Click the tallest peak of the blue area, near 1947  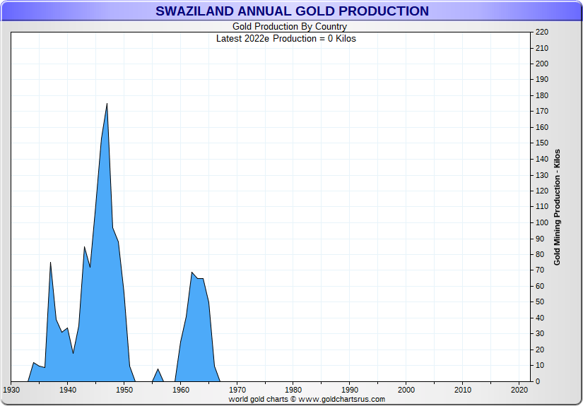click(107, 105)
